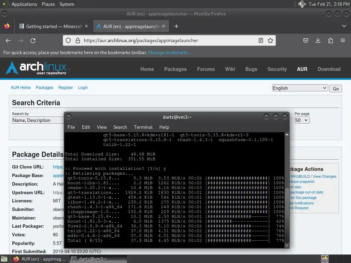
Task: Open the tracking protection shield icon
Action: [x=68, y=40]
